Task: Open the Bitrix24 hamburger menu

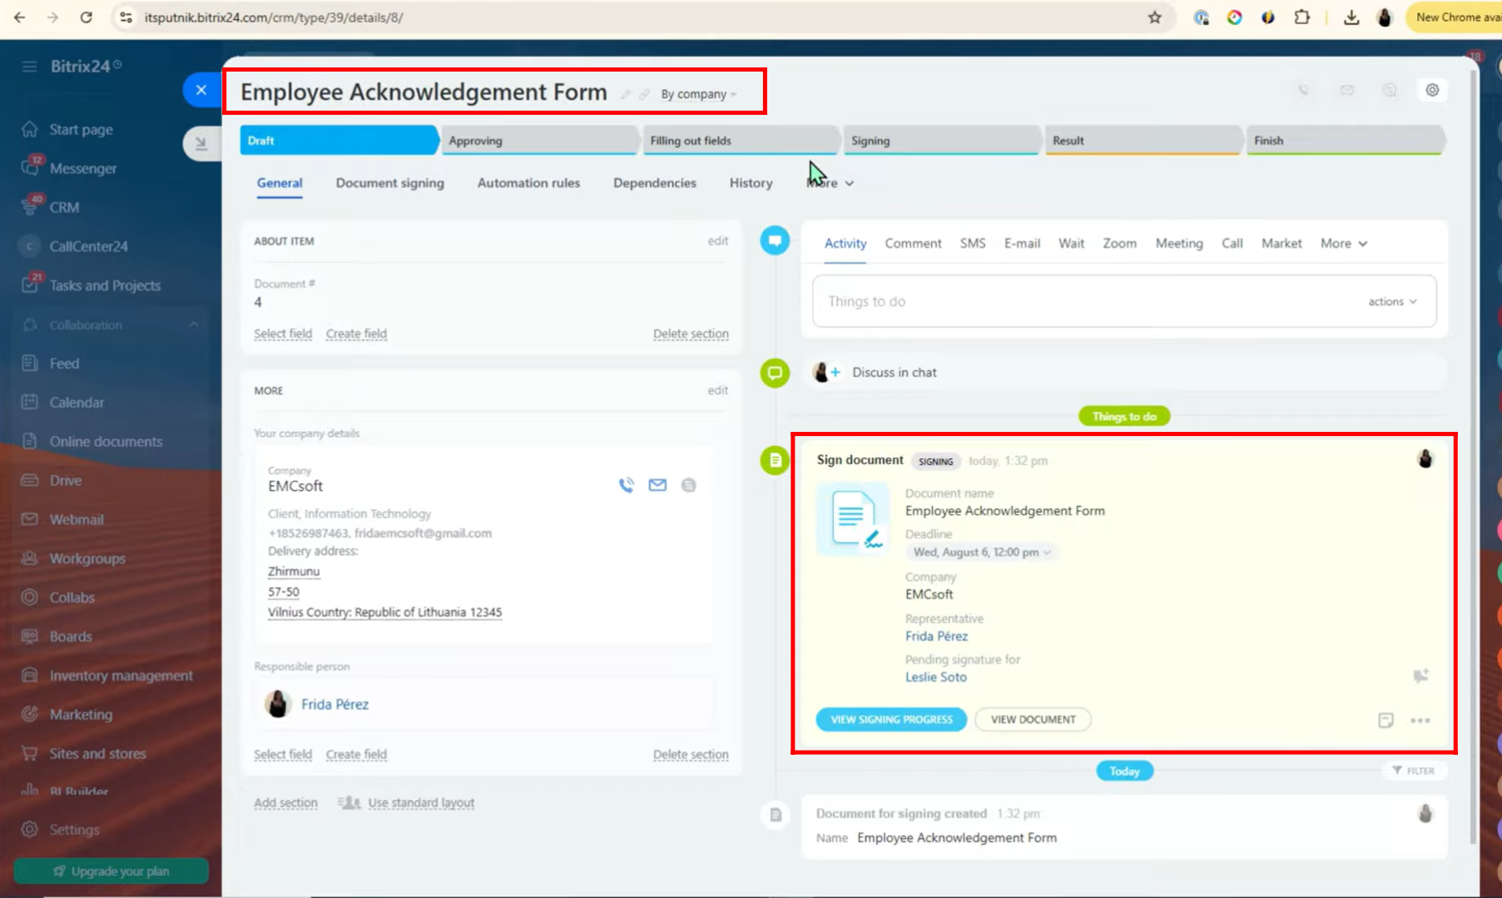Action: point(30,66)
